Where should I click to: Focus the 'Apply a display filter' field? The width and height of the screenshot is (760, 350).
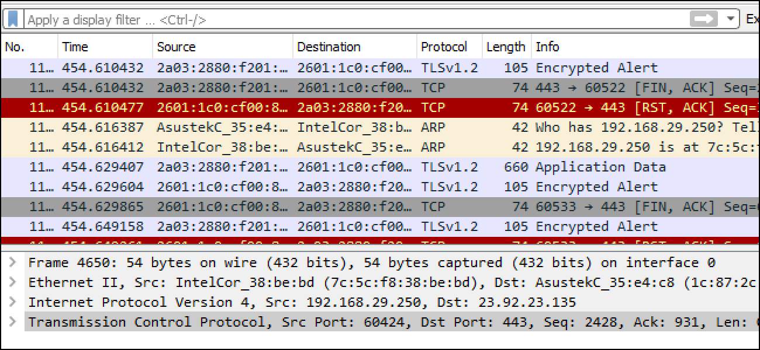[351, 19]
